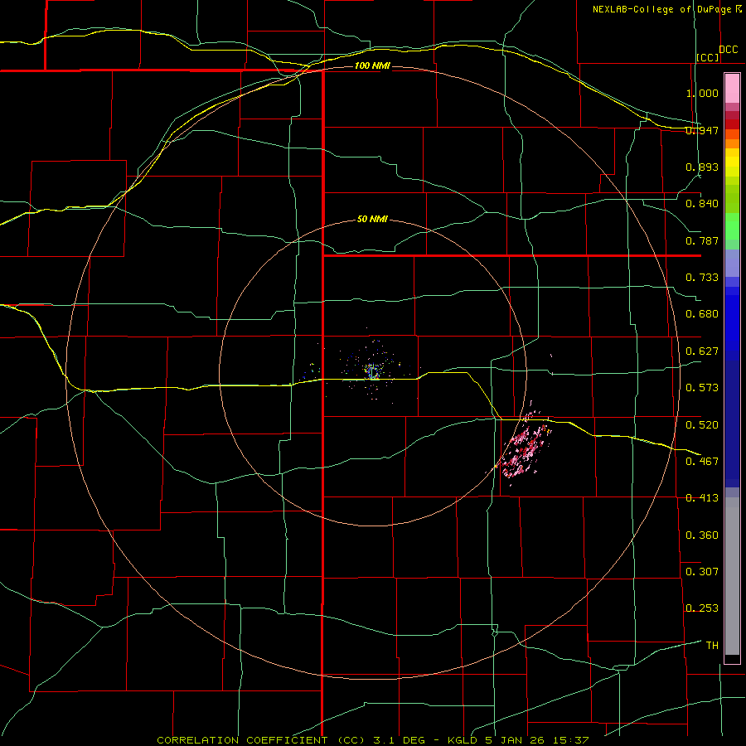
Task: Click the radar site clutter at ring center
Action: coord(372,371)
